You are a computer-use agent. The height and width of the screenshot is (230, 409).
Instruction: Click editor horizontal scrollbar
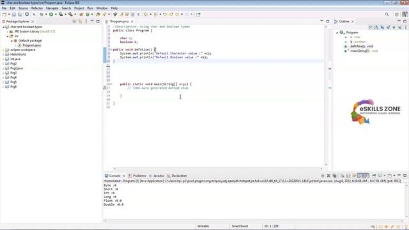point(218,169)
